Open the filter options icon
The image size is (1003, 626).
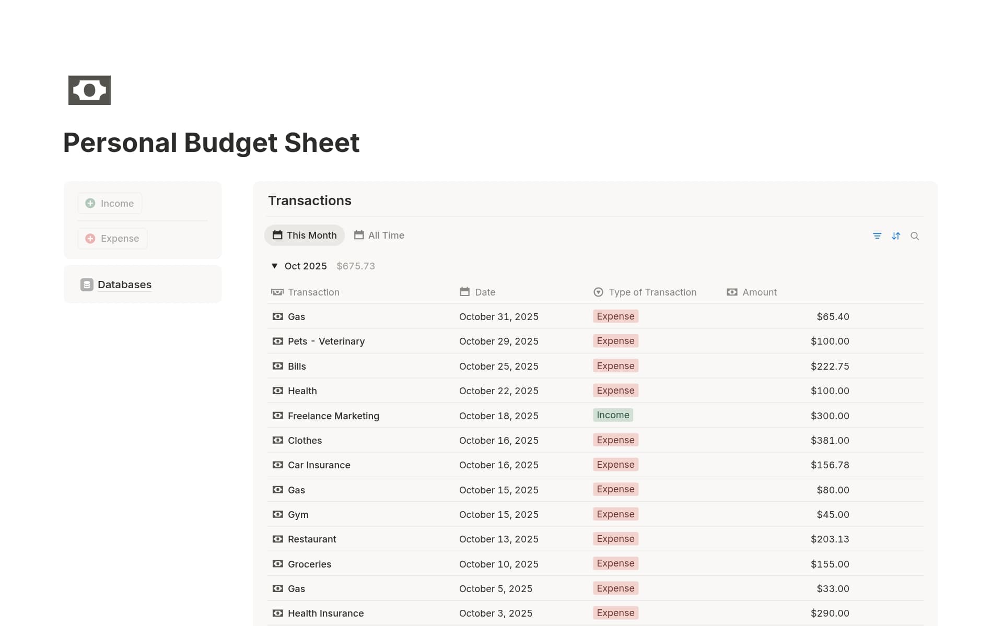878,236
